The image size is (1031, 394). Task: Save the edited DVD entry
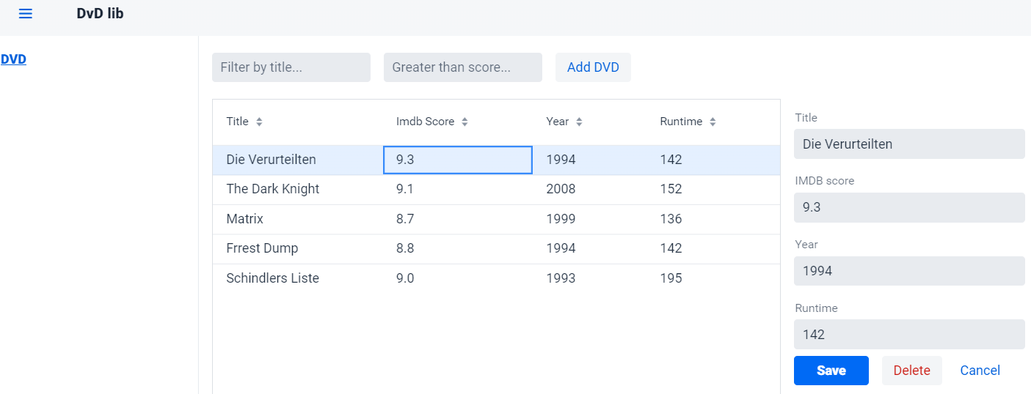coord(831,371)
